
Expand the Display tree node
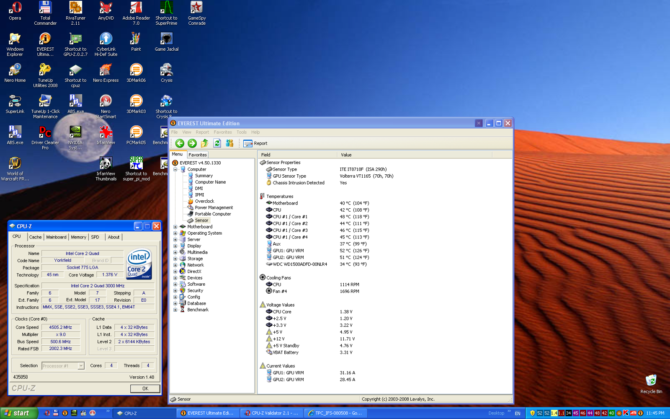(175, 246)
